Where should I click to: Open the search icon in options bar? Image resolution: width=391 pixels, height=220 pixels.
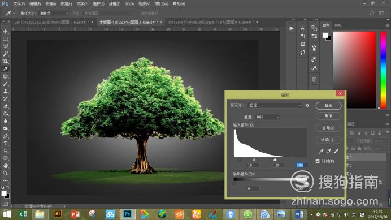tap(372, 13)
